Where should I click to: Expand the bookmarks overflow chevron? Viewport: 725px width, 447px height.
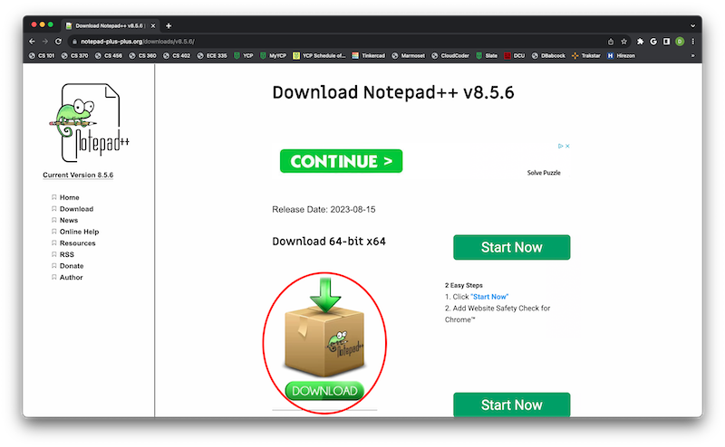pyautogui.click(x=693, y=55)
